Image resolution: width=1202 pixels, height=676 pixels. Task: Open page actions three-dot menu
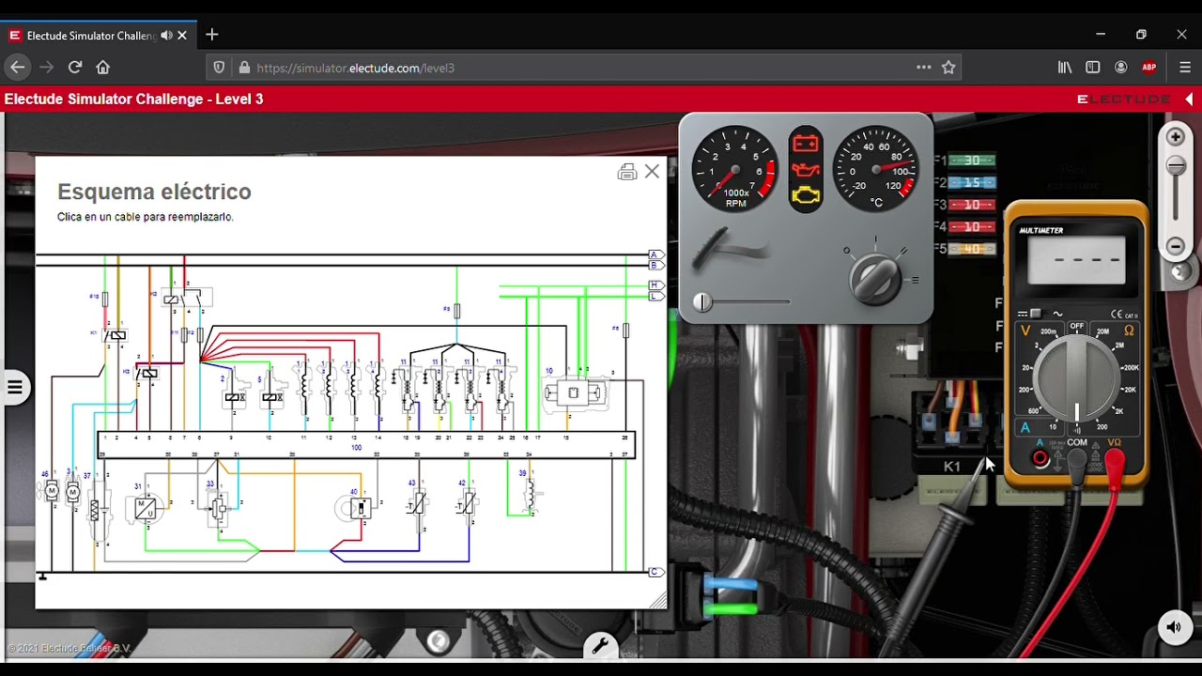coord(923,68)
